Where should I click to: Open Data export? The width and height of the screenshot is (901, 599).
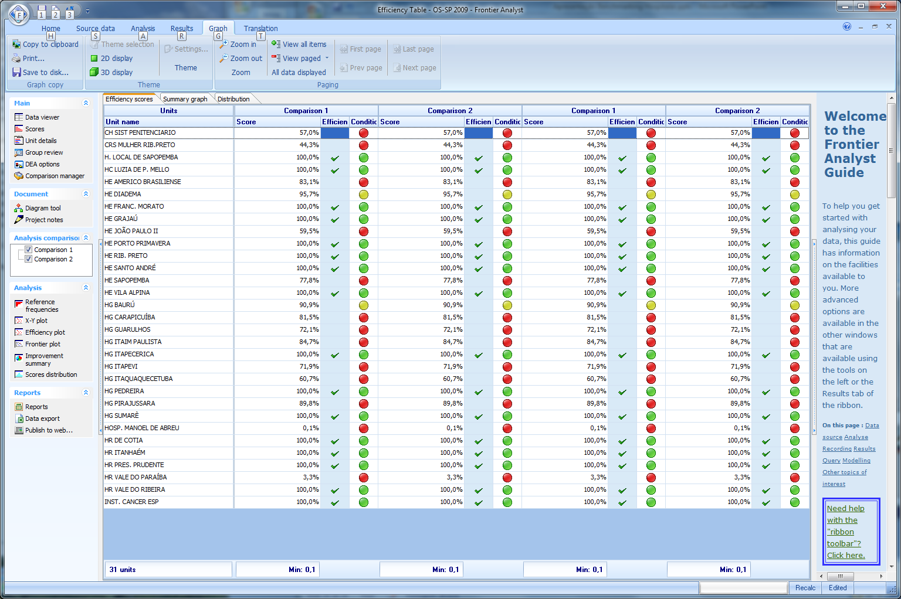(37, 418)
